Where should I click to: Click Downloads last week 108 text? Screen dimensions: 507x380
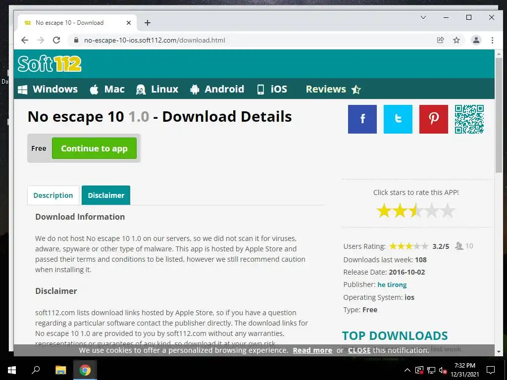[385, 260]
